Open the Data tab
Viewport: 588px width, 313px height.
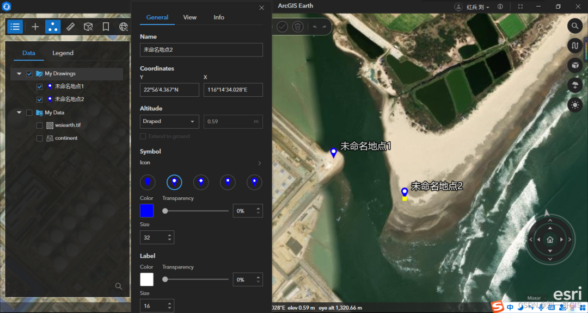point(29,53)
